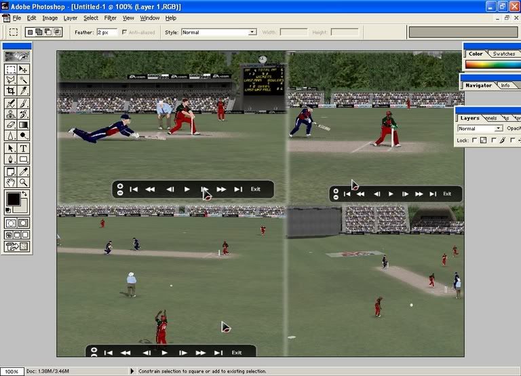Check the lock position box in Layers
The width and height of the screenshot is (521, 376).
coord(512,140)
